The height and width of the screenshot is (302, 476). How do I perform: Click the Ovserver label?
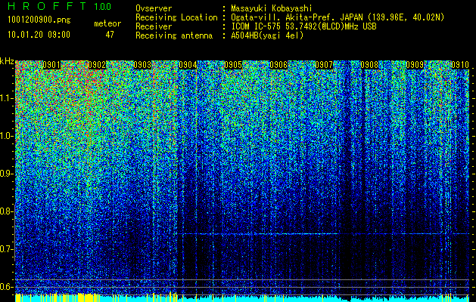[154, 8]
